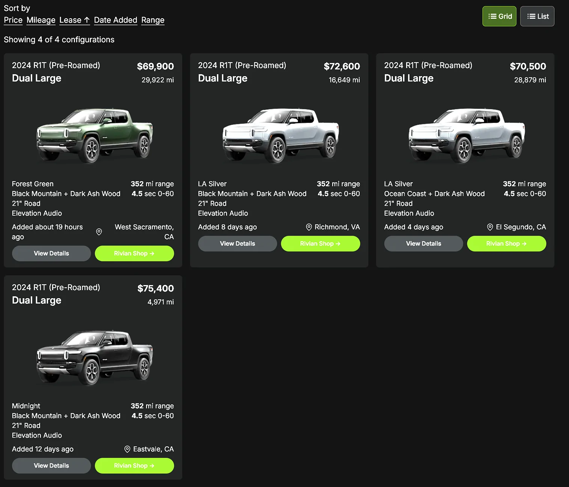View Details for Richmond, VA R1T
569x487 pixels.
click(237, 244)
